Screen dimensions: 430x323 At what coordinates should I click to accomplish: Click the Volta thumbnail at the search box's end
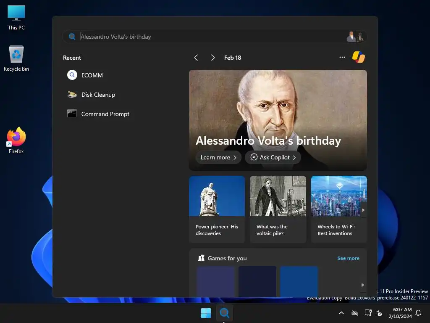(x=356, y=37)
